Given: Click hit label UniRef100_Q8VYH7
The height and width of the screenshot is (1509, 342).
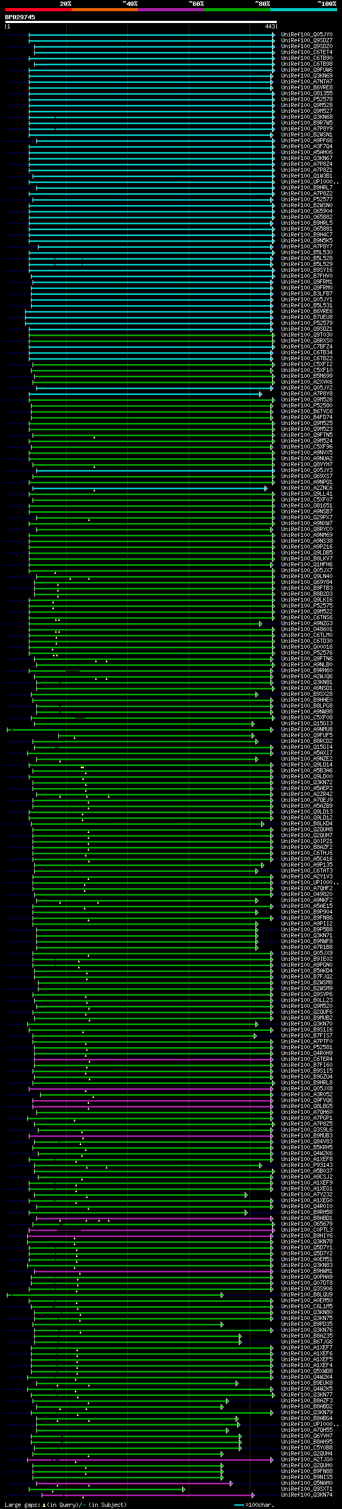Looking at the screenshot, I should [306, 464].
